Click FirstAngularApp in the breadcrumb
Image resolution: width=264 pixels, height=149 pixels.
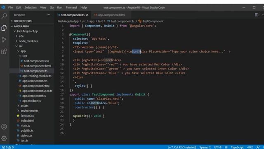click(x=68, y=21)
